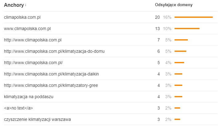Select the 'klimatyzacja na poddaszu' anchor

click(x=29, y=97)
